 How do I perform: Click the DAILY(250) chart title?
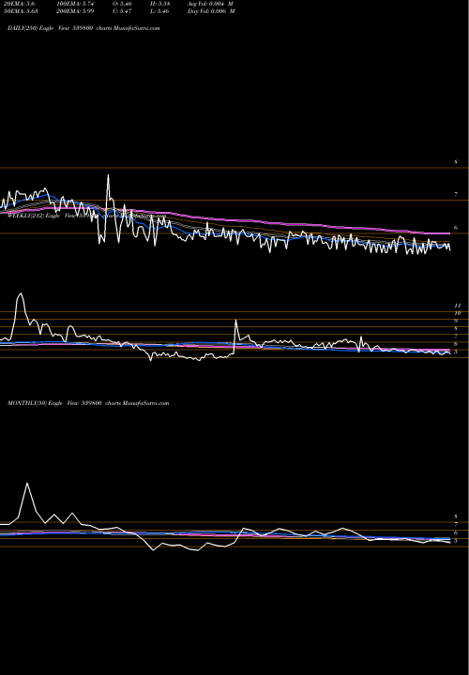pos(83,28)
